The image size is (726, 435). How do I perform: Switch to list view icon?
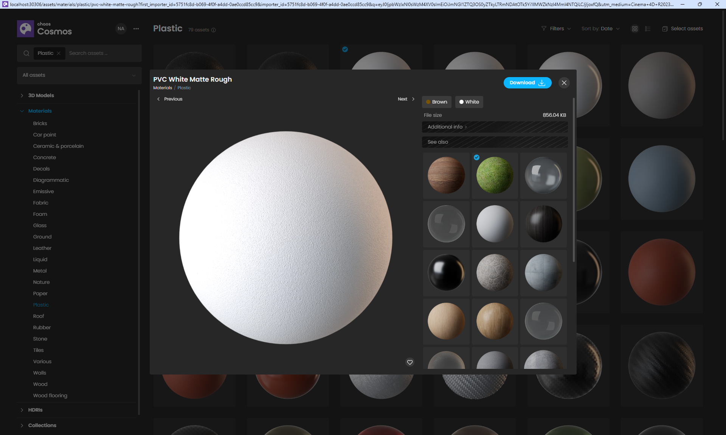tap(648, 29)
